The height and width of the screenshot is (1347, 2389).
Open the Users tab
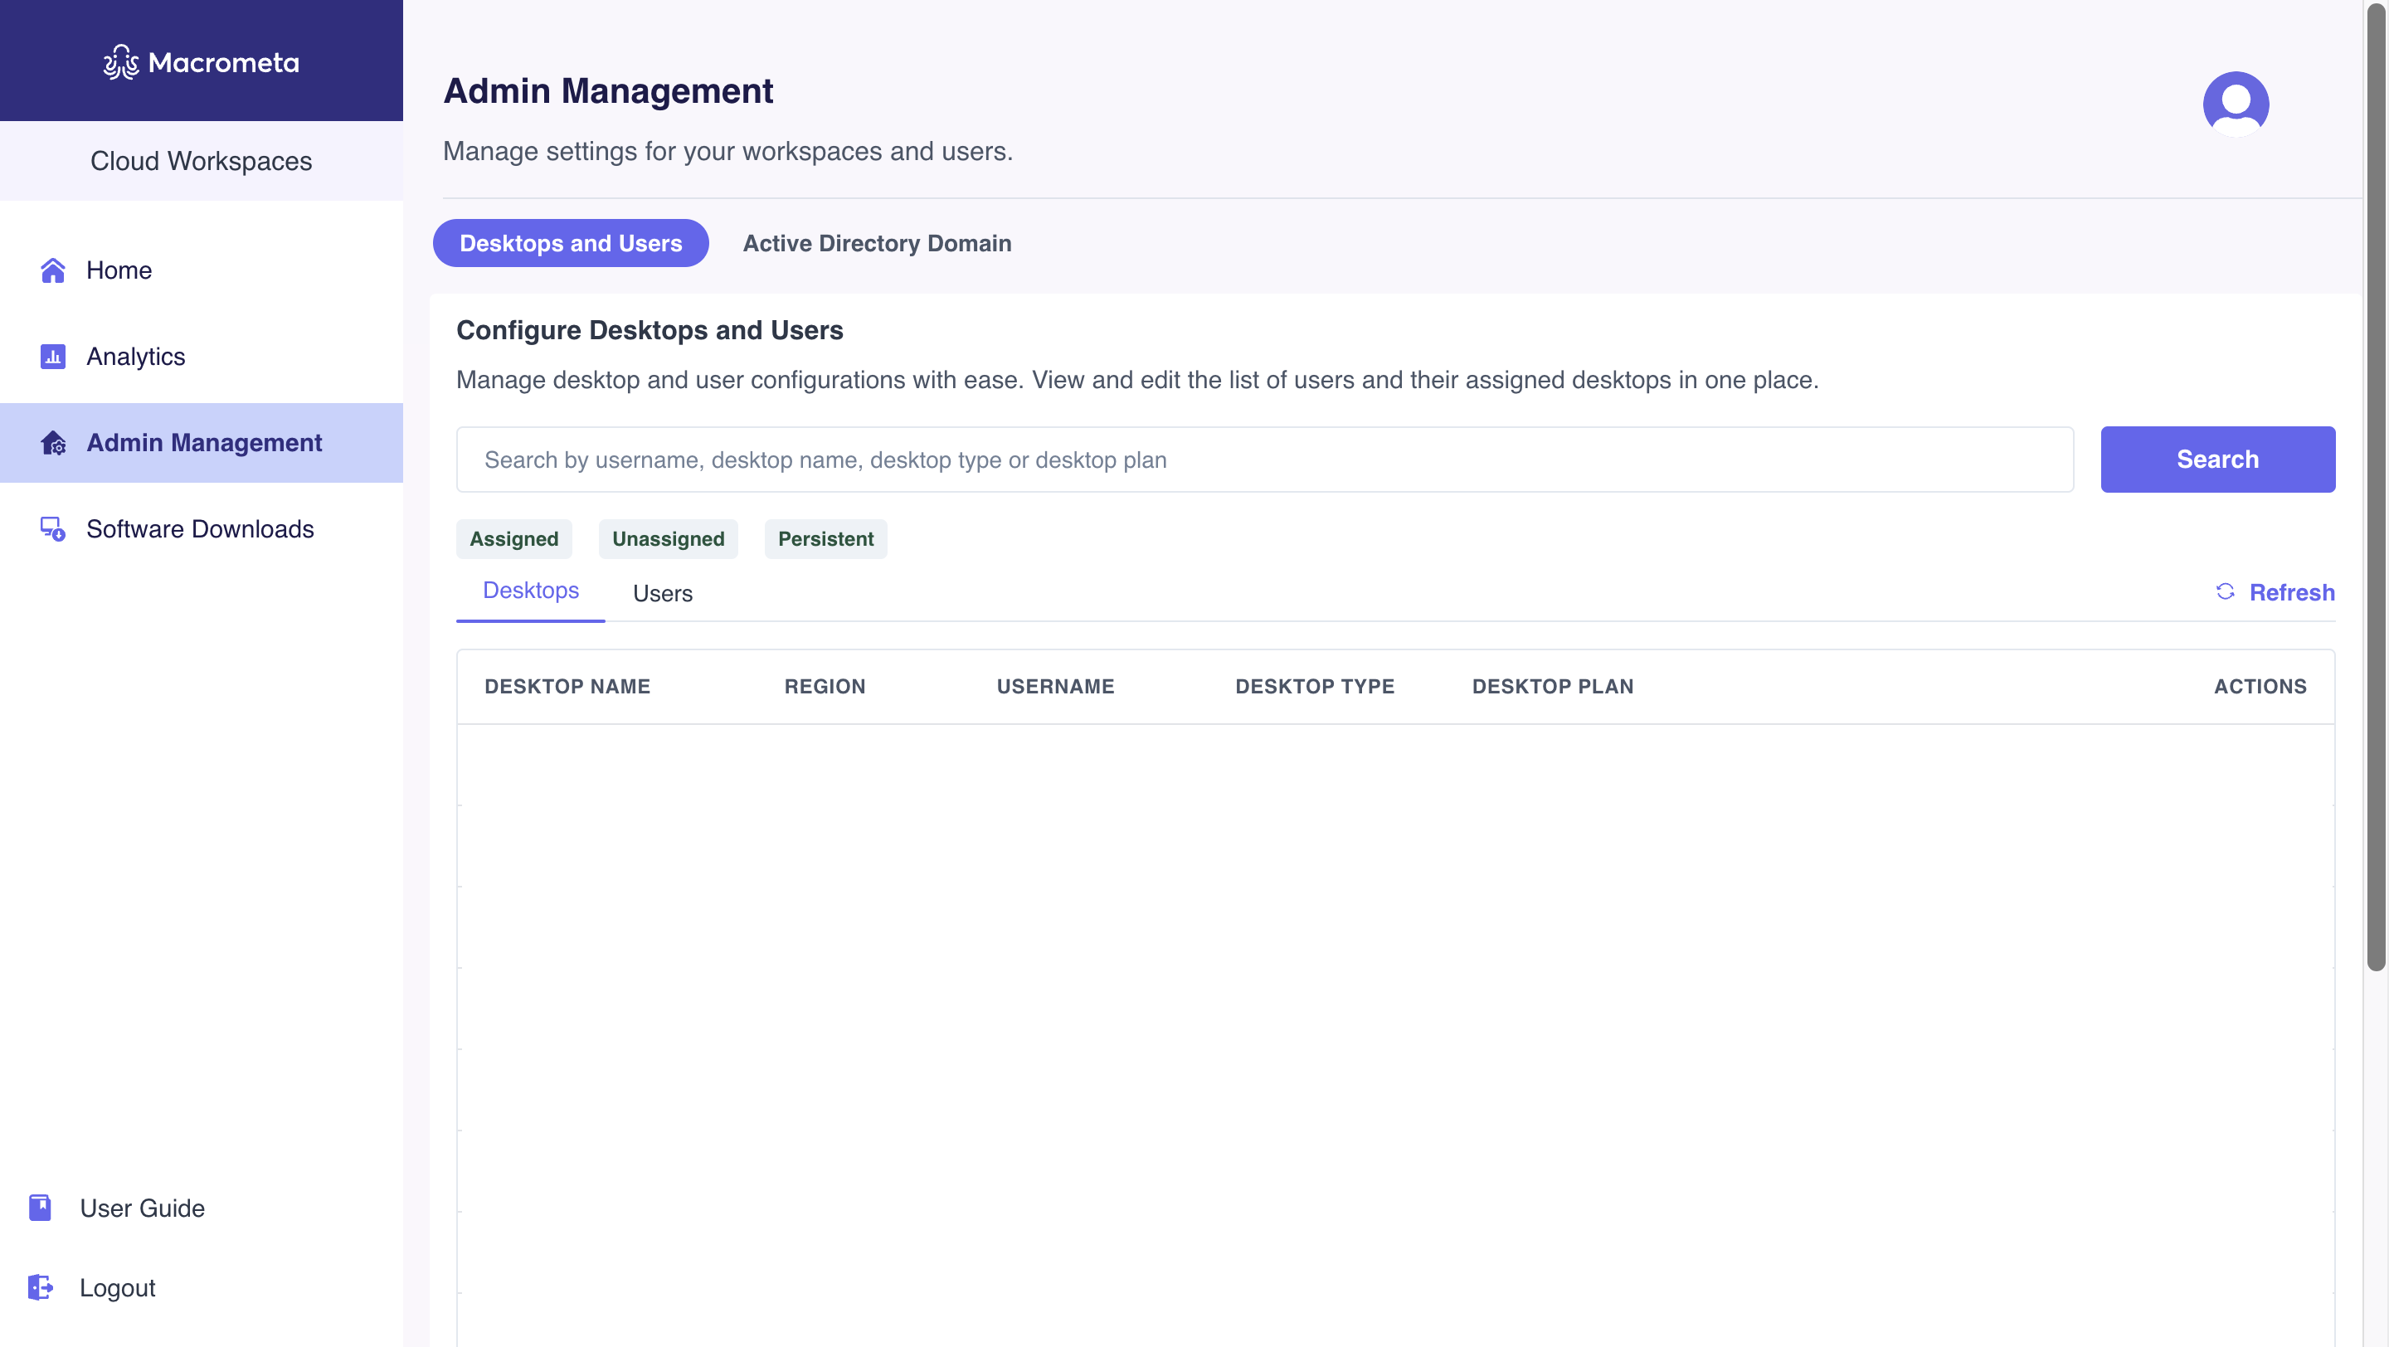pyautogui.click(x=662, y=593)
